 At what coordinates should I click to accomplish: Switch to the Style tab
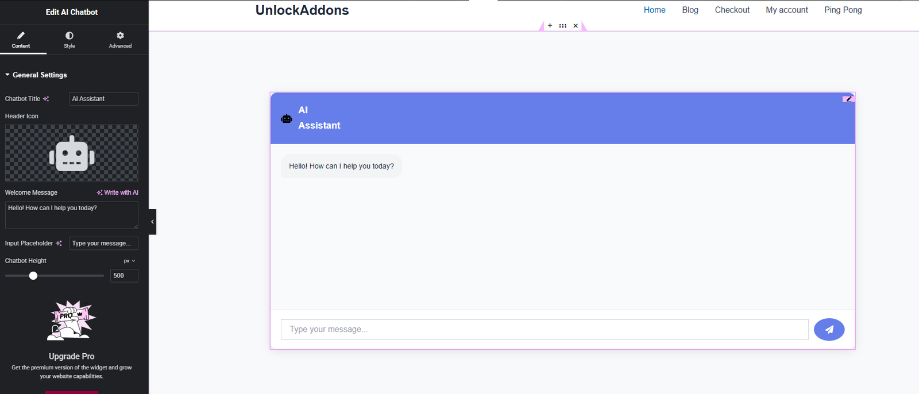(69, 40)
